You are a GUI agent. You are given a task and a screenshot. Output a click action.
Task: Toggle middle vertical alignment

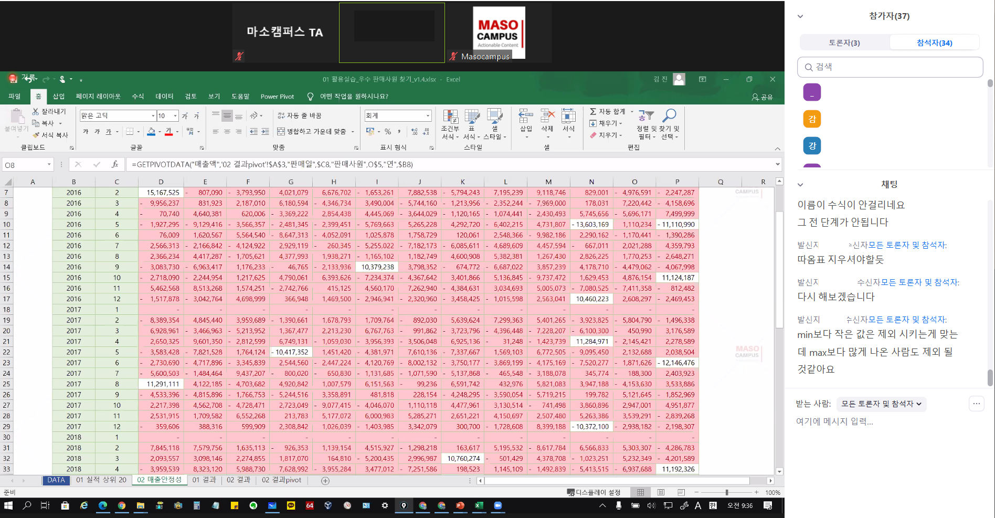227,115
